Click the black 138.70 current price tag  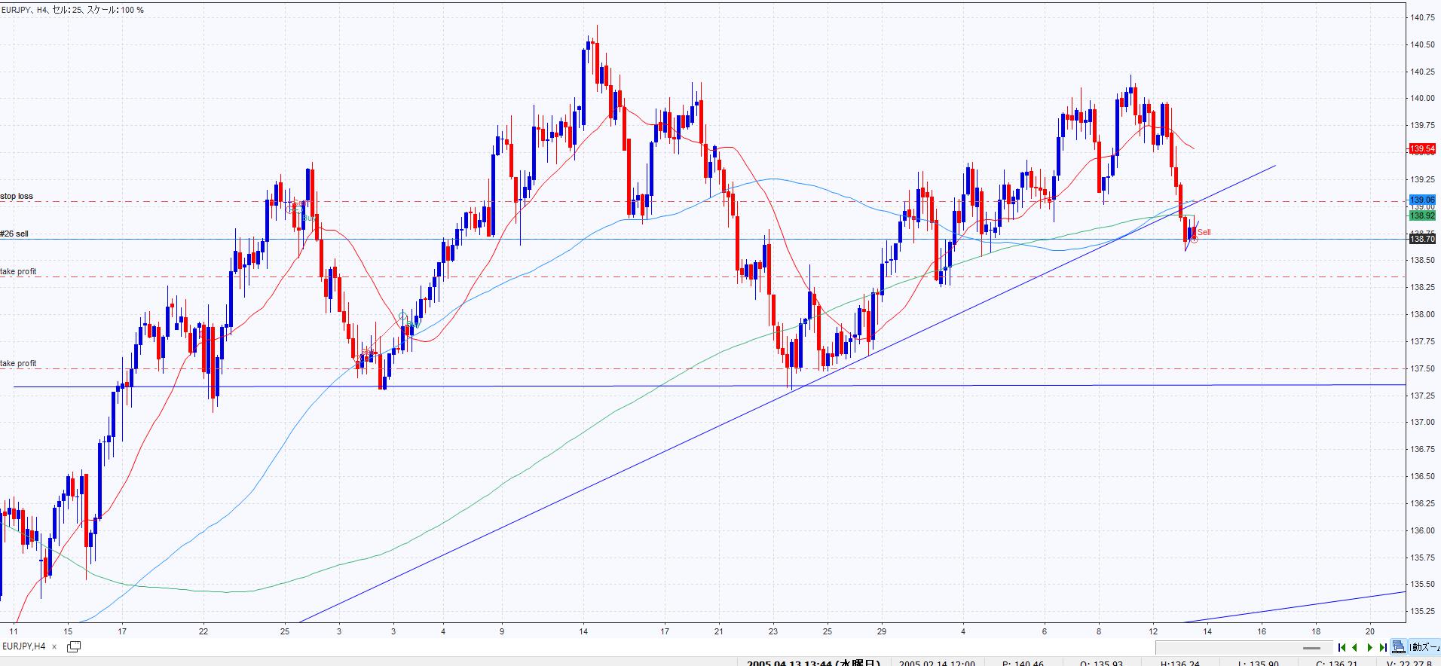(1421, 239)
